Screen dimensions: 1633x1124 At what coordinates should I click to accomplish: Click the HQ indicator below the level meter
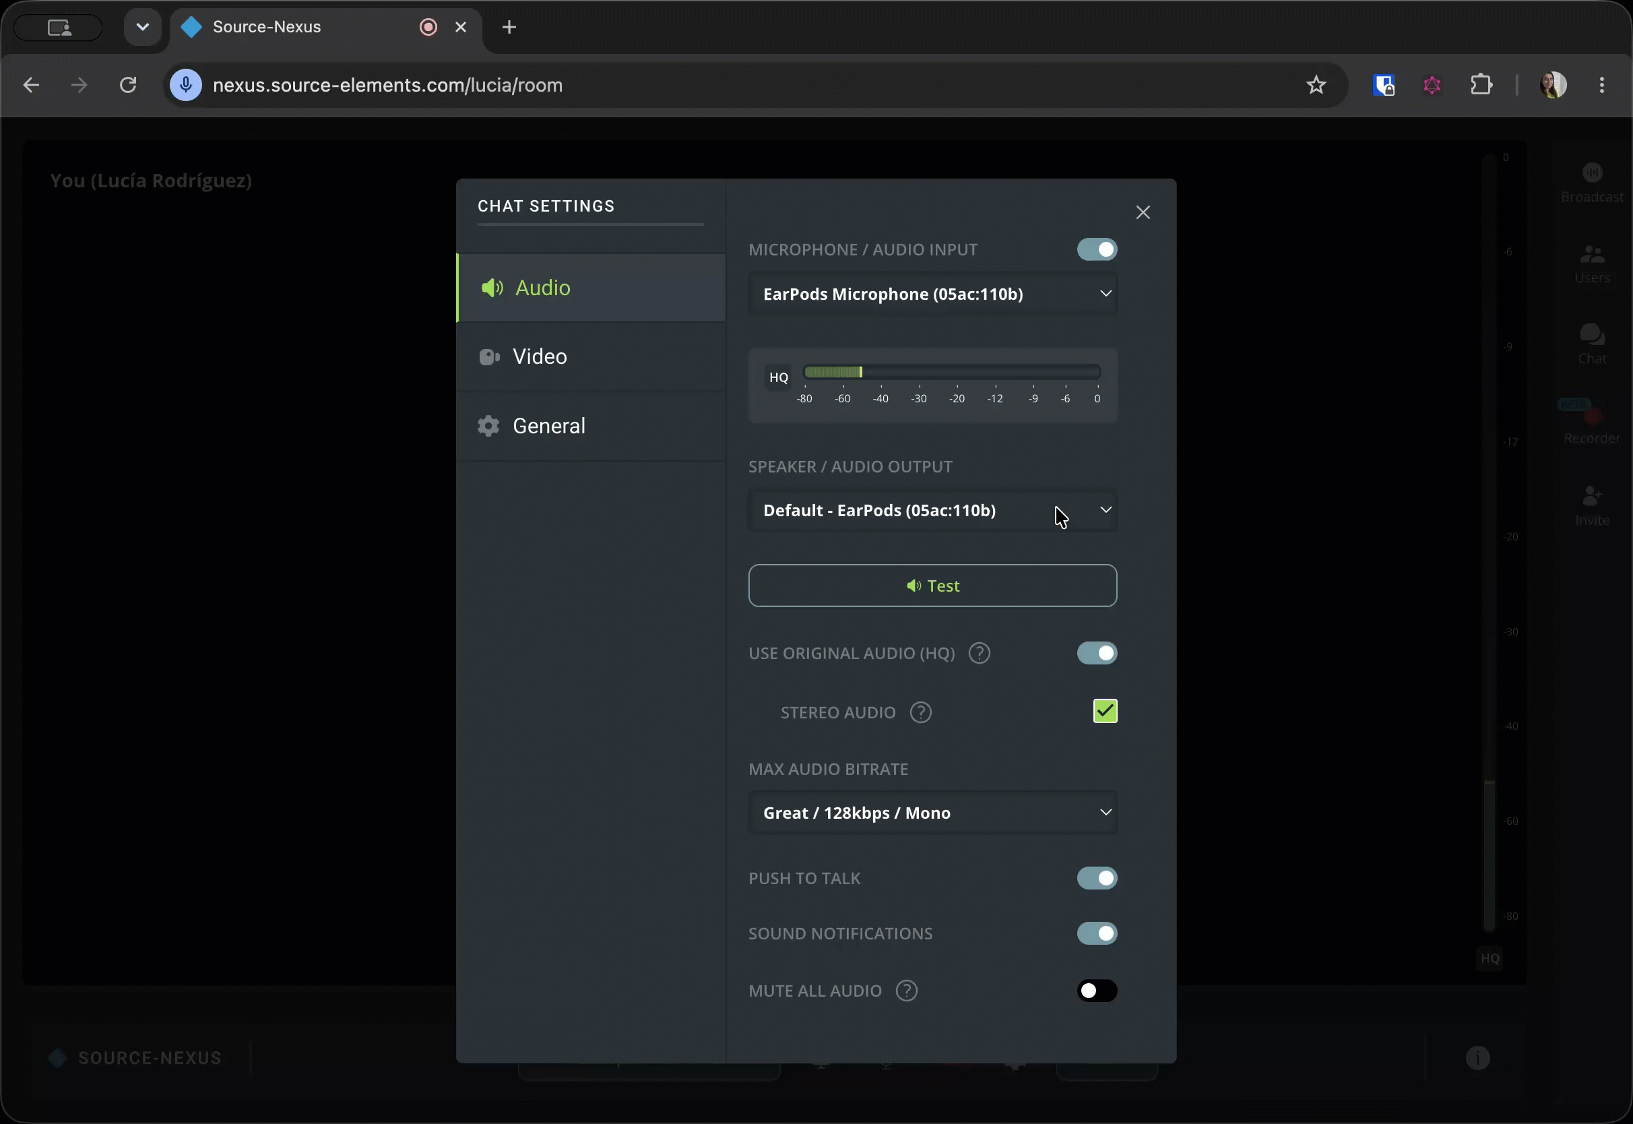click(x=1490, y=958)
